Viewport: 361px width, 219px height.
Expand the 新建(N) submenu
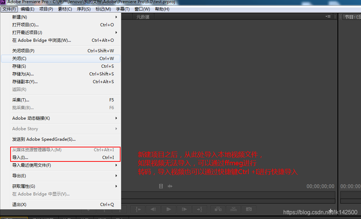(61, 17)
